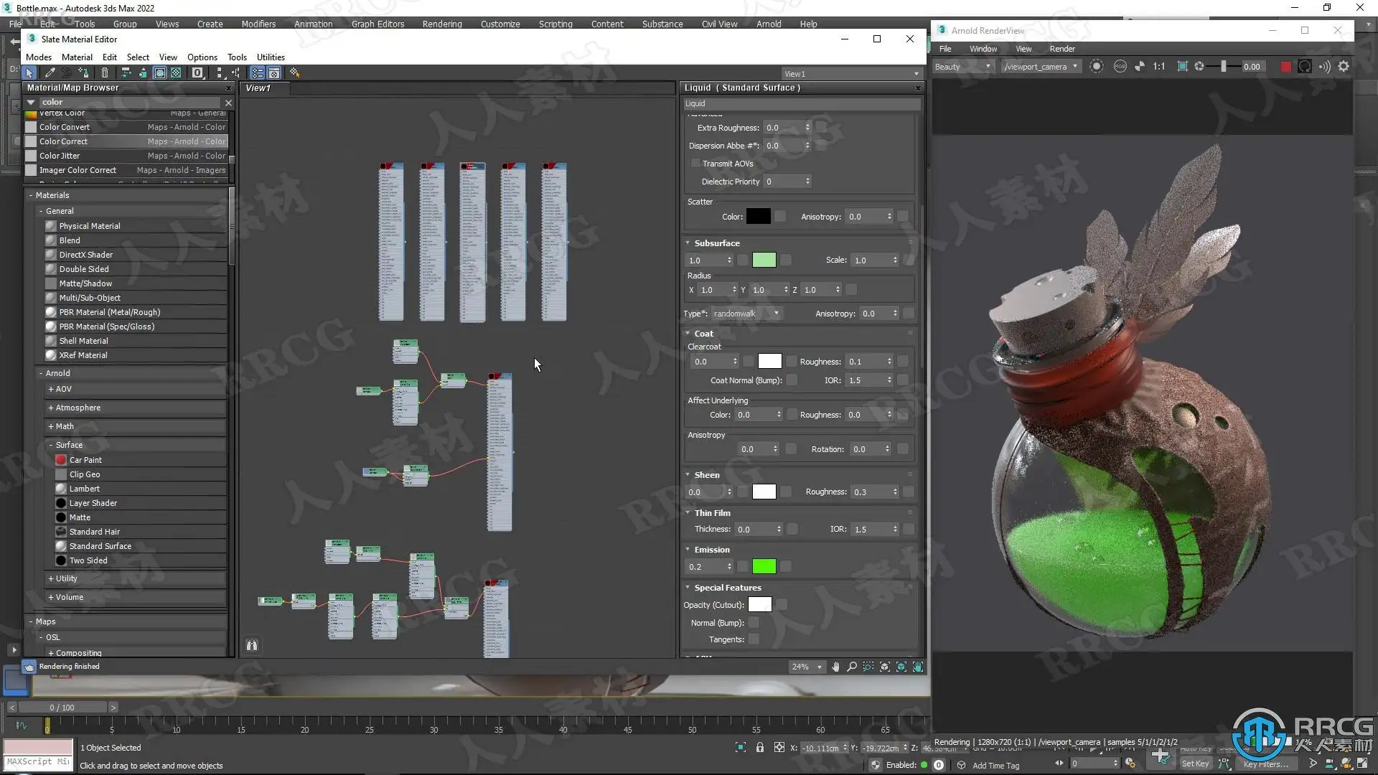Open Key Filters dialog button
Screen dimensions: 1378x775
point(1265,764)
